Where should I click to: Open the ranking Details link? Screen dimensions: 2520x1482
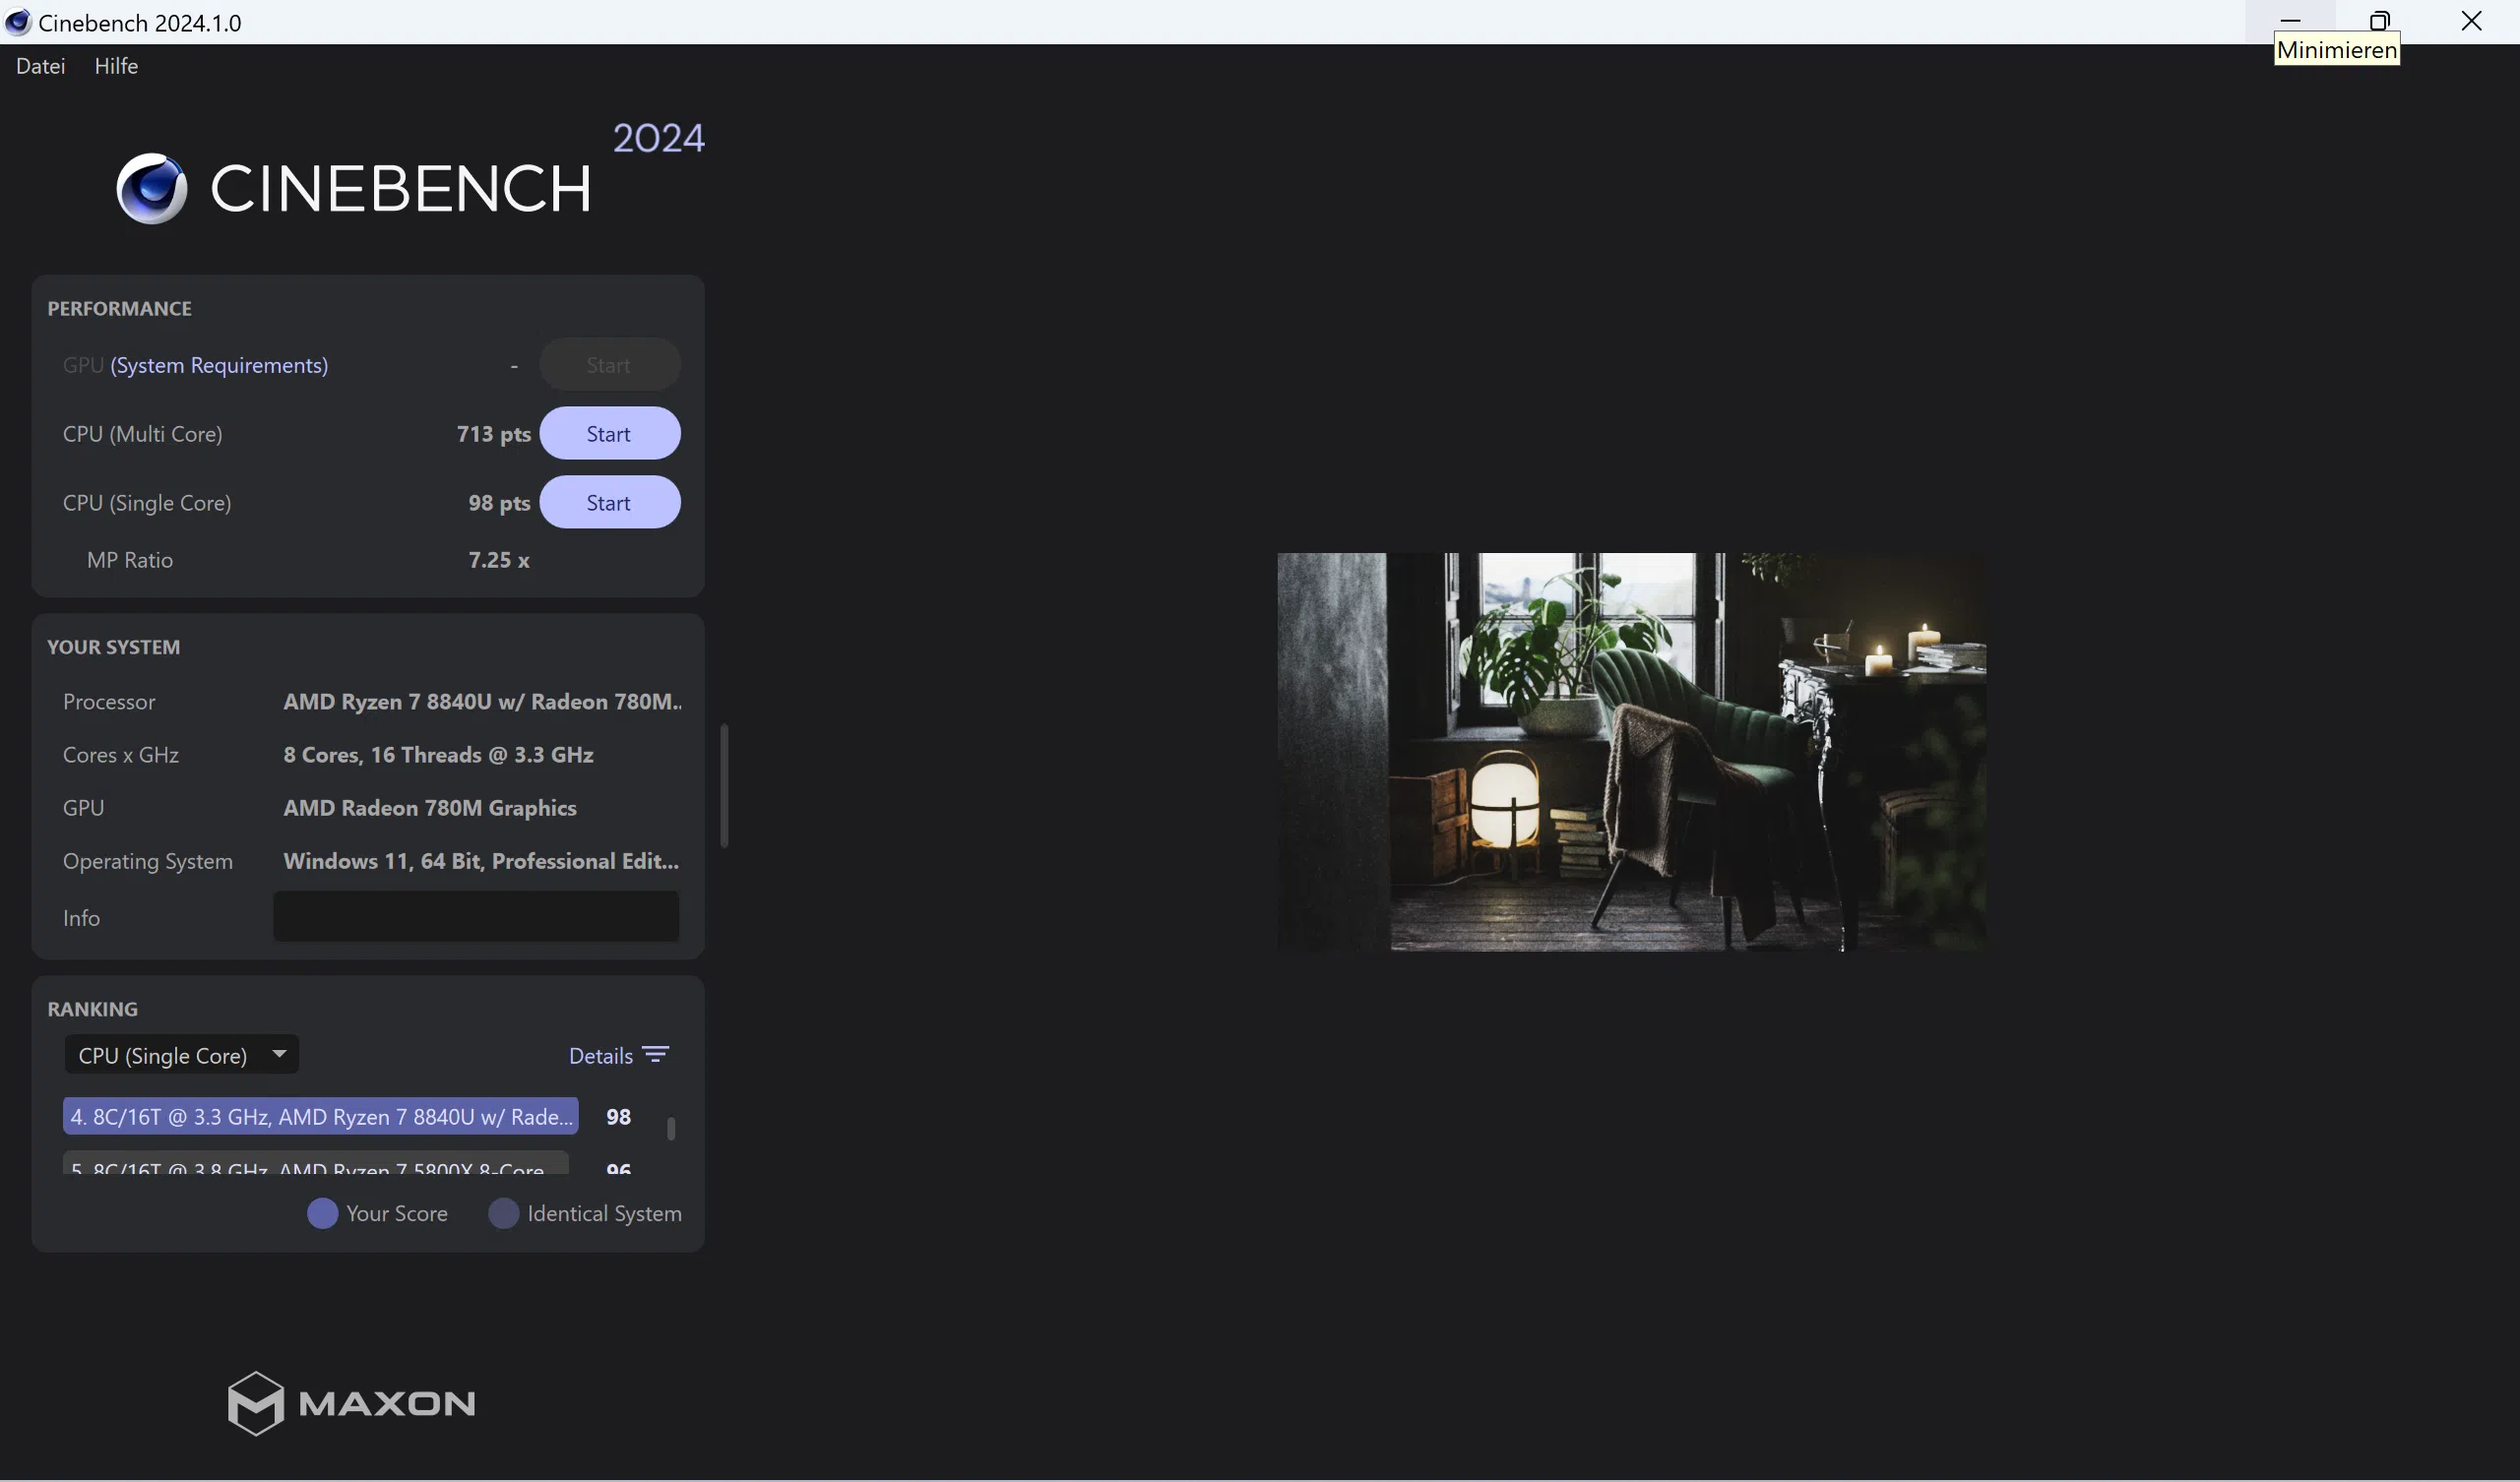[600, 1055]
